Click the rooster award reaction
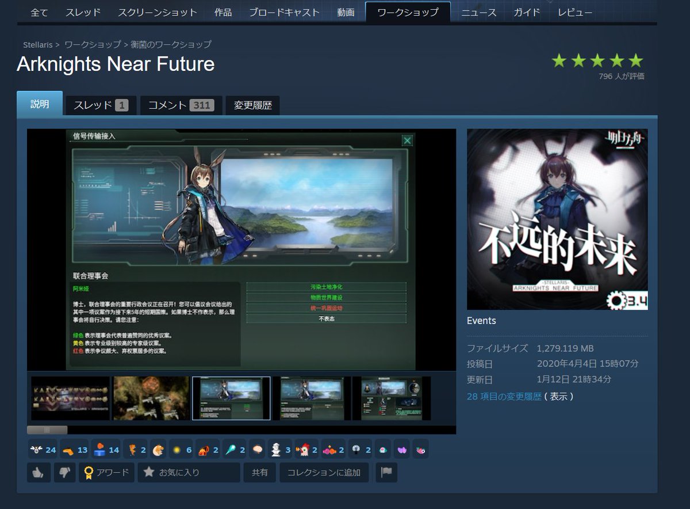This screenshot has height=509, width=690. pyautogui.click(x=307, y=449)
